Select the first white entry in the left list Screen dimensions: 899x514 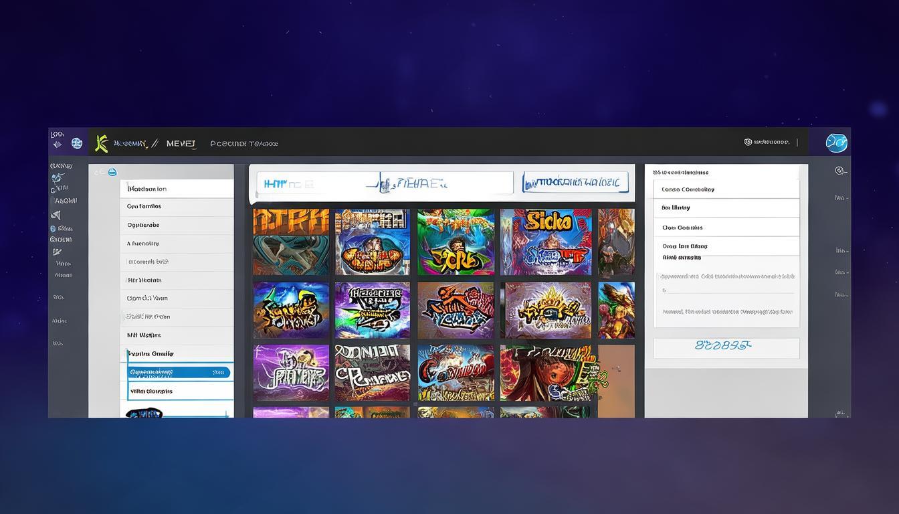pos(177,189)
